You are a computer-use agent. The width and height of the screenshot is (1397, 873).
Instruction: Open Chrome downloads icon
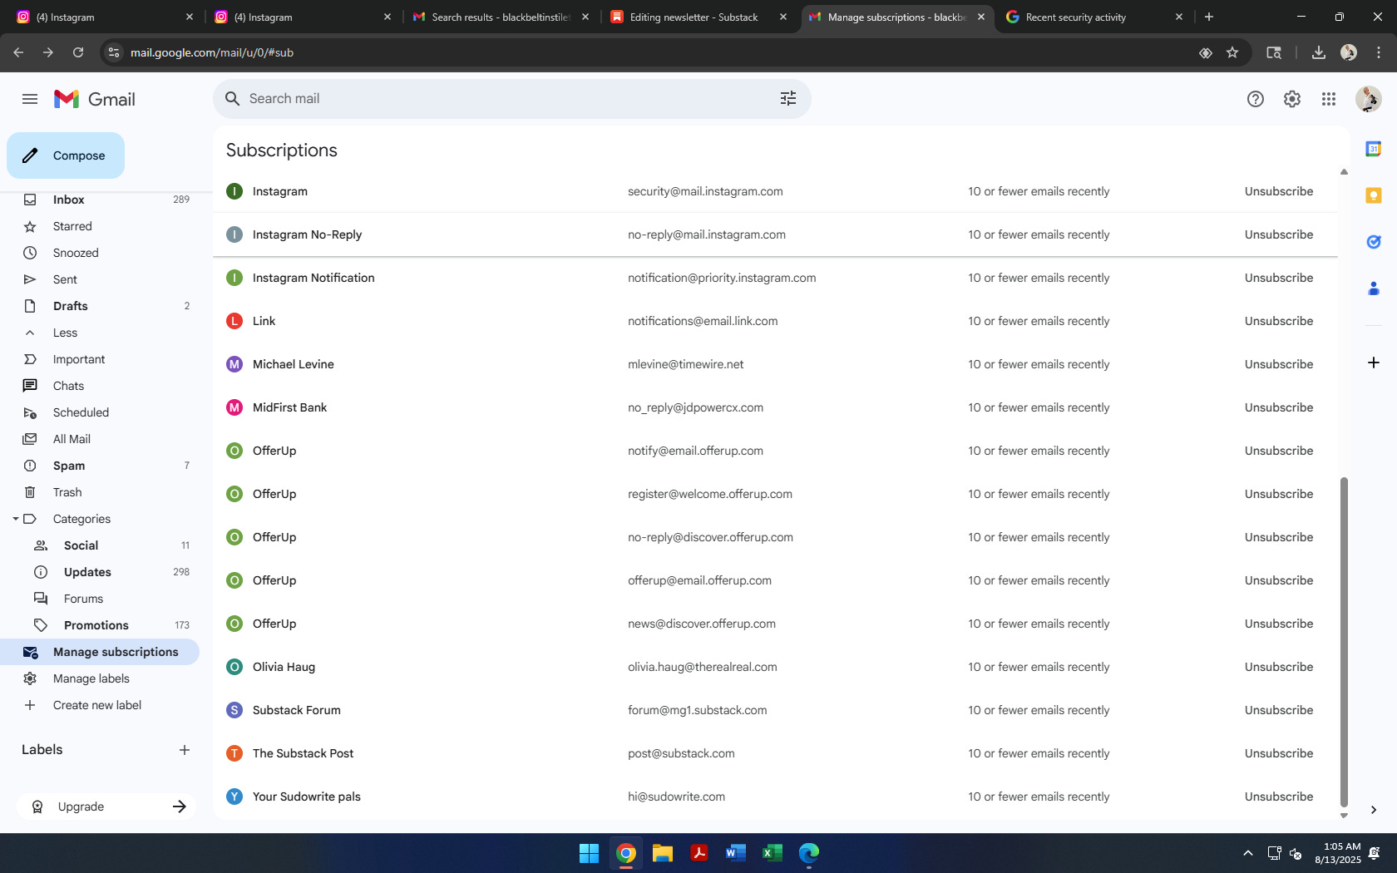point(1319,52)
